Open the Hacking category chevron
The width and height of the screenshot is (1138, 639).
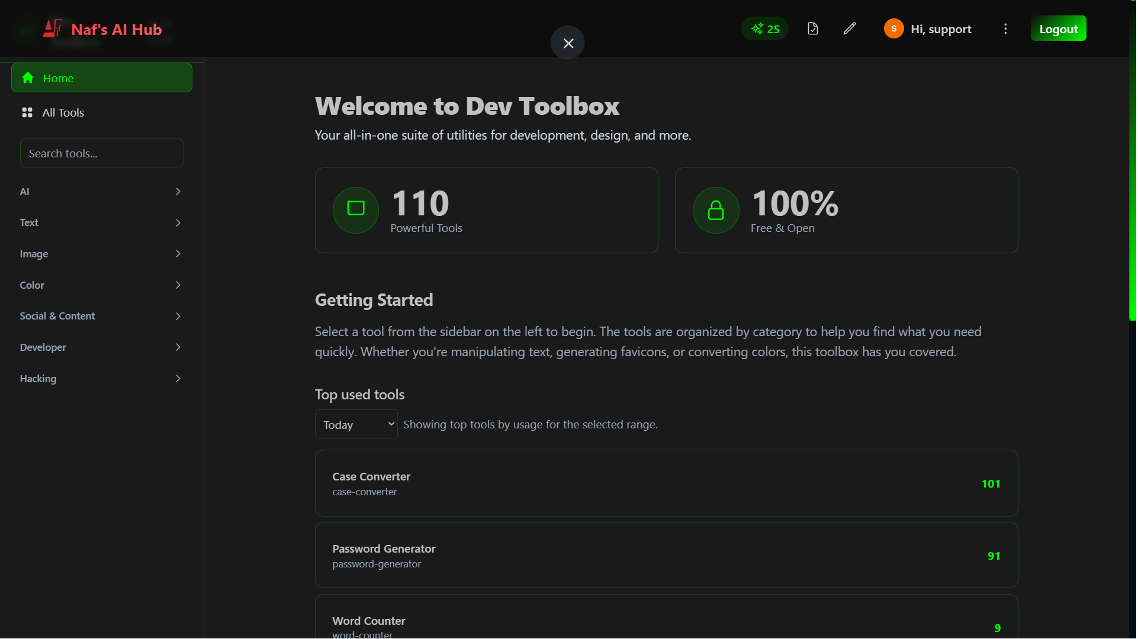pos(177,378)
